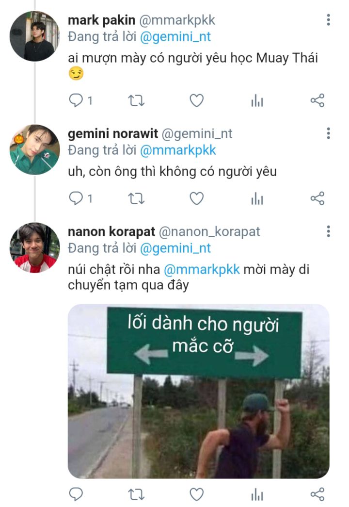This screenshot has height=507, width=349.
Task: Open more options on mark pakin's tweet
Action: click(328, 20)
